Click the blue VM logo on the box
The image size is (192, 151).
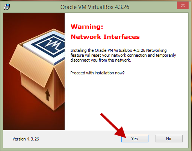[50, 45]
